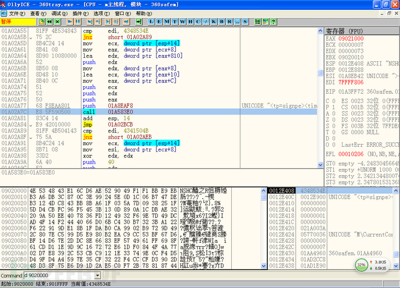
Task: Restore the CPU child window via menu bar button
Action: [389, 13]
